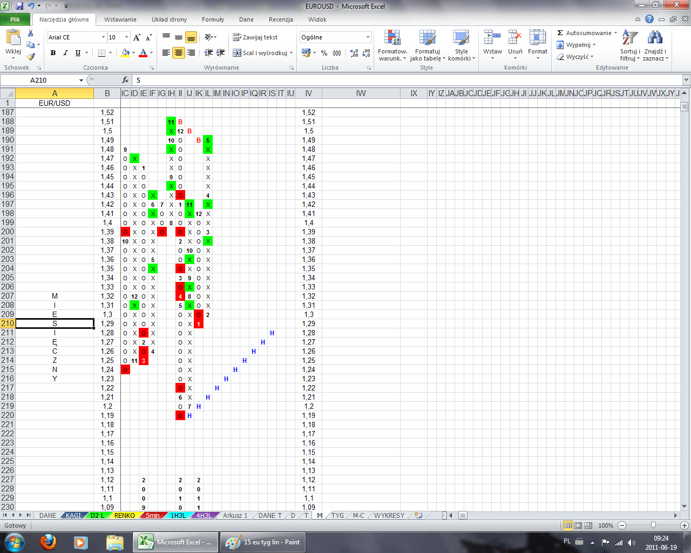The image size is (691, 553).
Task: Open the Windows Start menu
Action: point(14,542)
